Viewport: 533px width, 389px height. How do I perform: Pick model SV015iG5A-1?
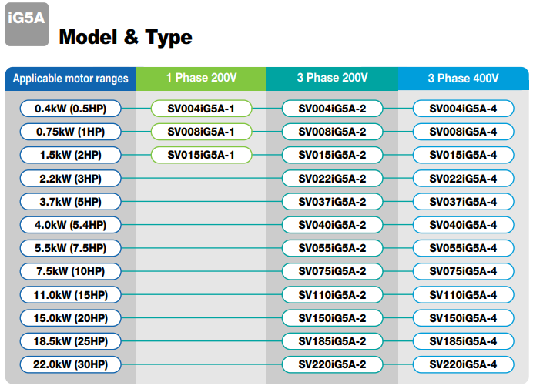[201, 155]
